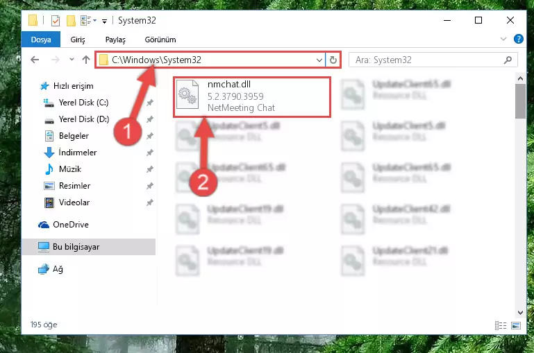This screenshot has height=353, width=534.
Task: Open Videolar folder in sidebar
Action: tap(74, 203)
